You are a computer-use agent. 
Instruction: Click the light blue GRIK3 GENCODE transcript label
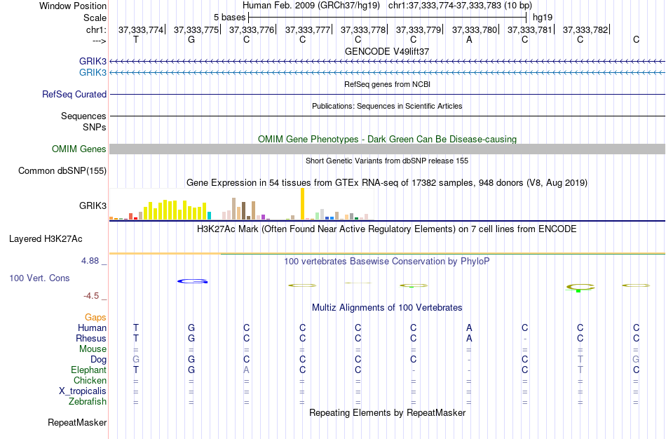[x=93, y=72]
